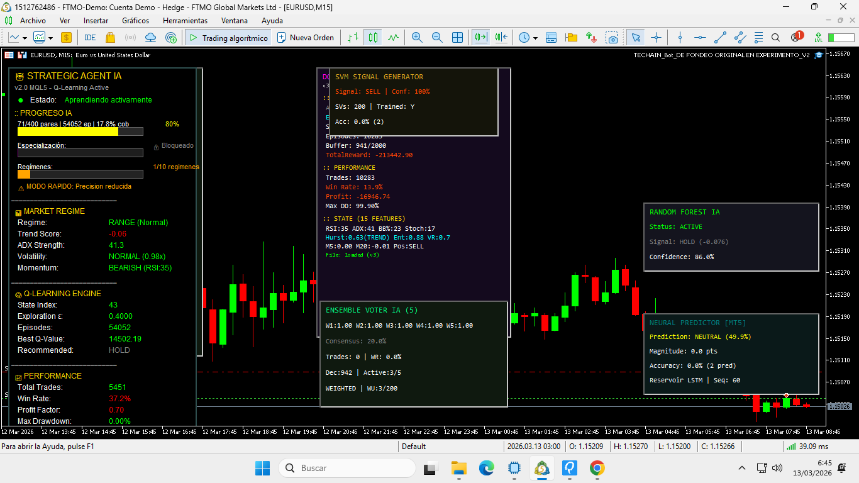This screenshot has height=483, width=859.
Task: Open the Insertar menu
Action: point(96,21)
